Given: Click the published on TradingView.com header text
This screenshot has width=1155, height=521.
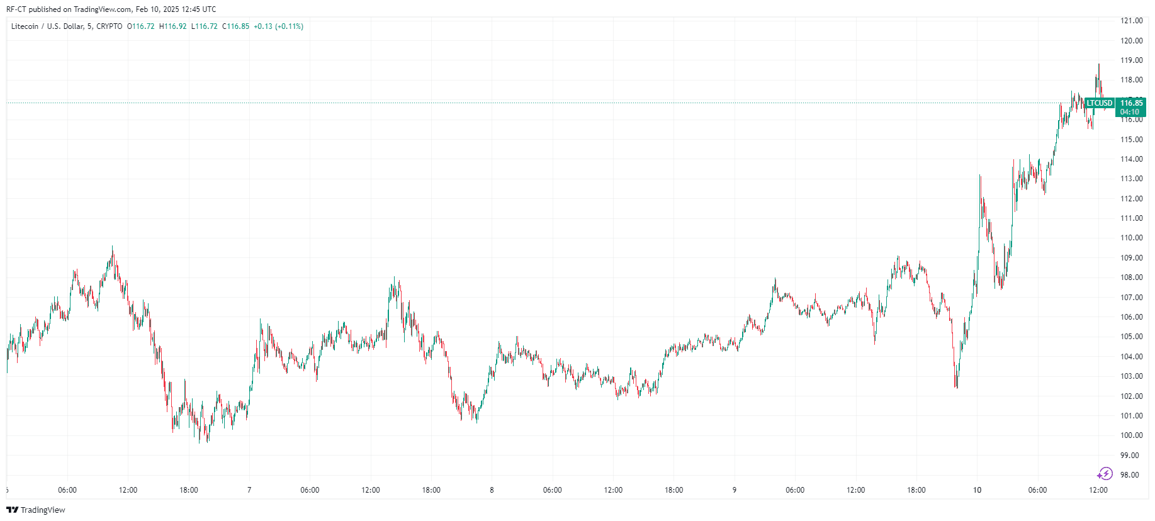Looking at the screenshot, I should [x=111, y=9].
